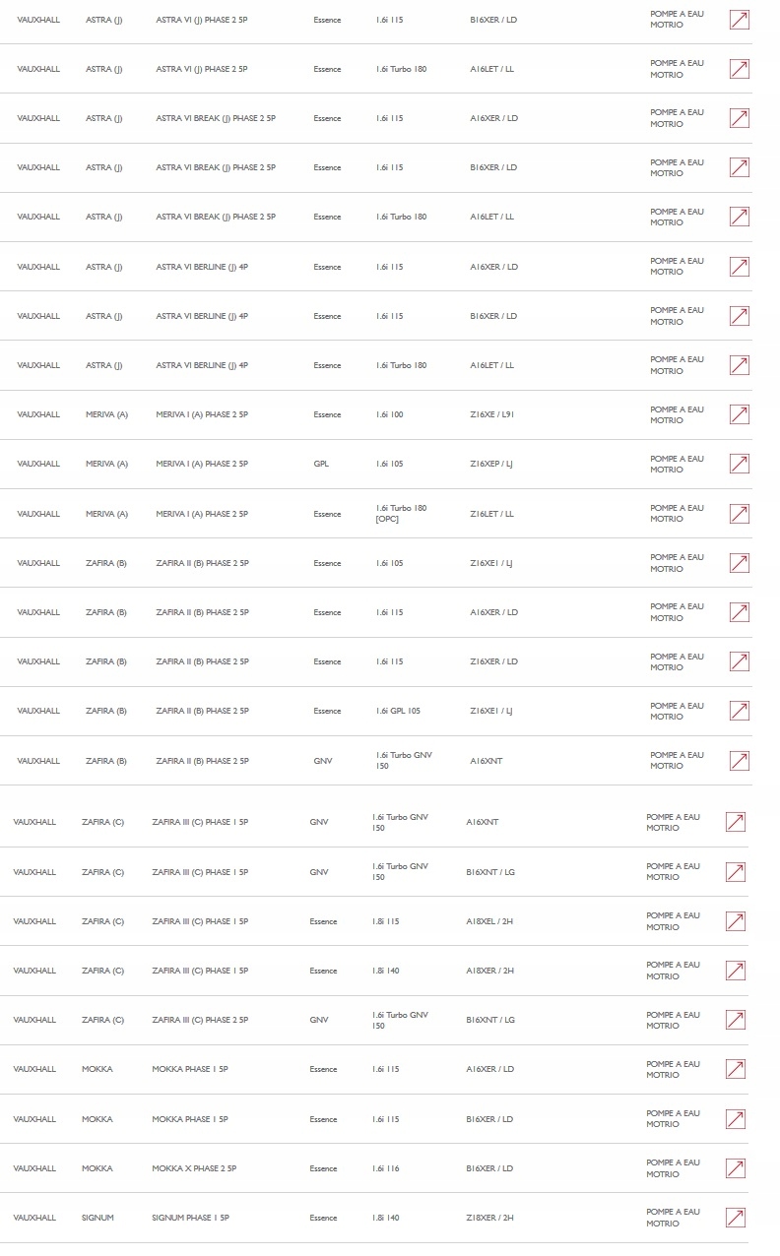Open arrow icon for Zafira III A18XEL row
The image size is (780, 1256).
pos(735,921)
